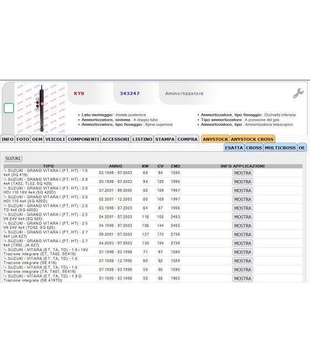This screenshot has width=310, height=363.
Task: Click magnifier icon beside Grand Vitara 2.0 TD row
Action: tap(5, 206)
